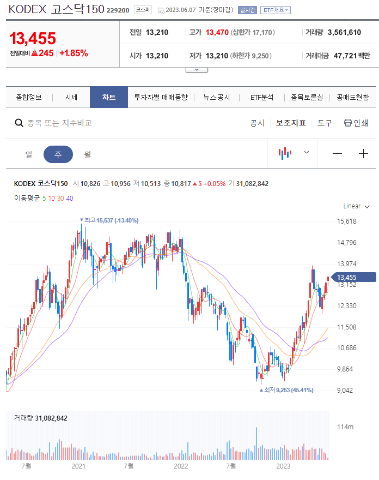The height and width of the screenshot is (480, 379).
Task: Click the 하한가 9,250 text
Action: point(250,56)
